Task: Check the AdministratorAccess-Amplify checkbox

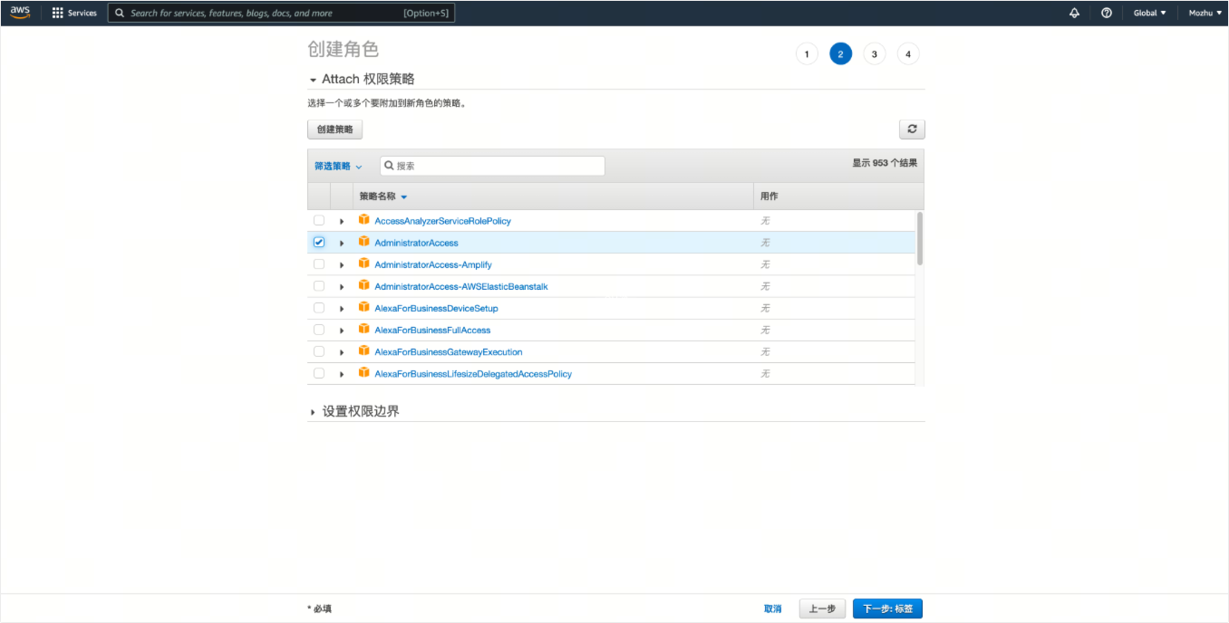Action: [319, 264]
